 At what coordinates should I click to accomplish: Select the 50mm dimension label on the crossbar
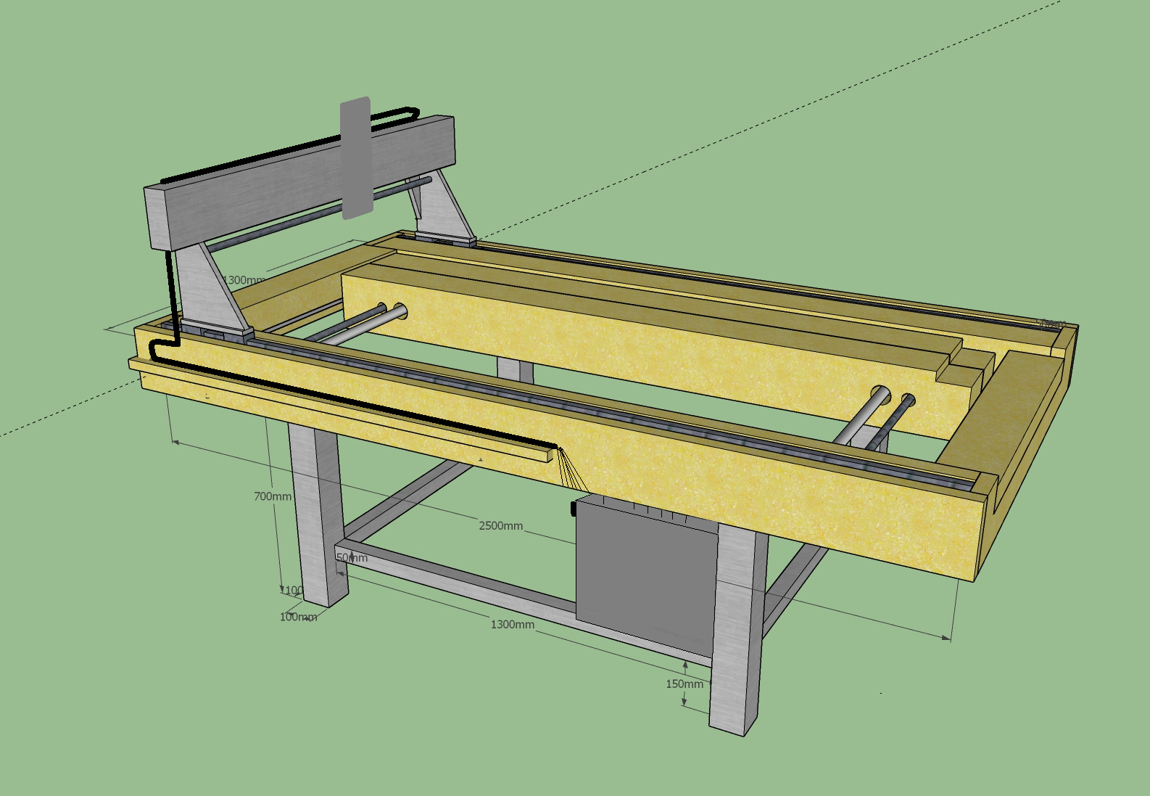tap(352, 558)
